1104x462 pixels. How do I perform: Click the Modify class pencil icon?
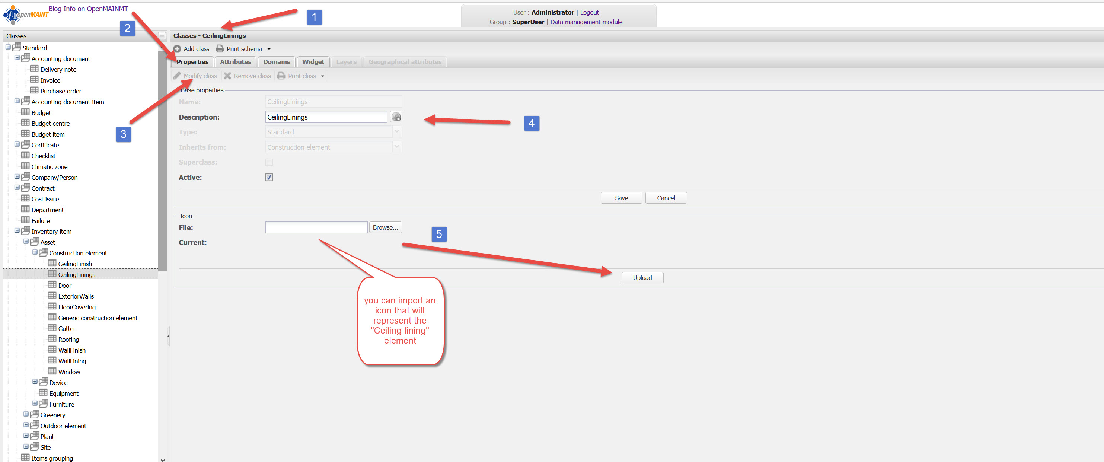177,76
